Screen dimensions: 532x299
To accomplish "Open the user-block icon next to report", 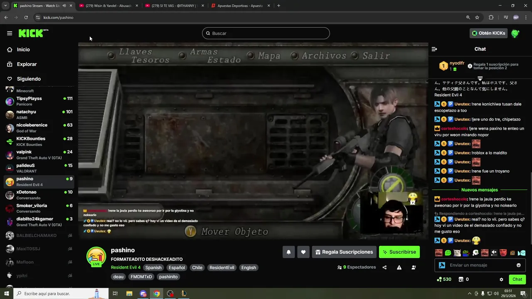I will pyautogui.click(x=414, y=267).
